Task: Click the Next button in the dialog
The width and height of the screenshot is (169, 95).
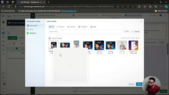Action: click(x=139, y=84)
